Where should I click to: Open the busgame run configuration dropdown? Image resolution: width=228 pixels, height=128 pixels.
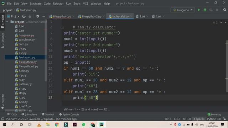(183, 10)
